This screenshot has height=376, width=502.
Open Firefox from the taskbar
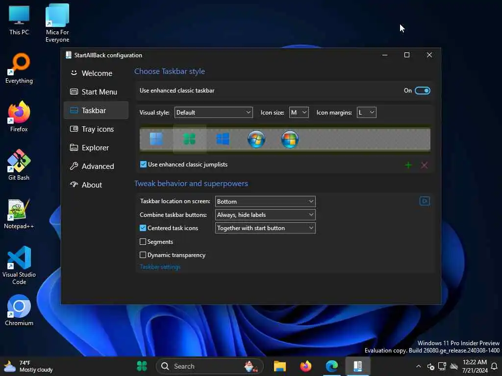[306, 366]
